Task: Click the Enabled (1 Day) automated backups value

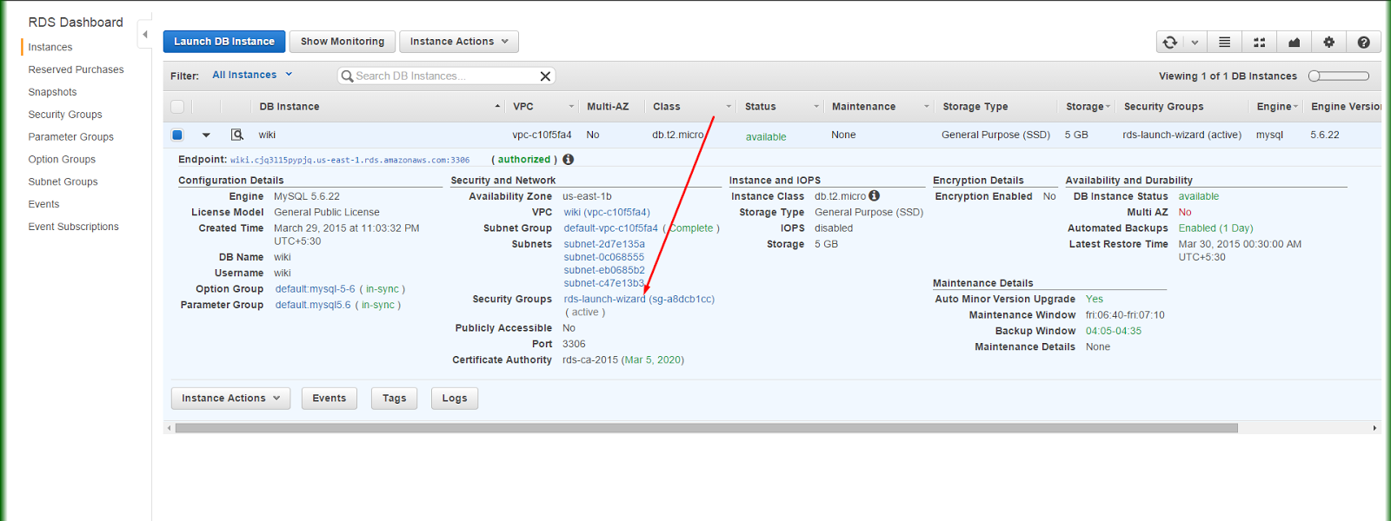Action: pos(1215,228)
